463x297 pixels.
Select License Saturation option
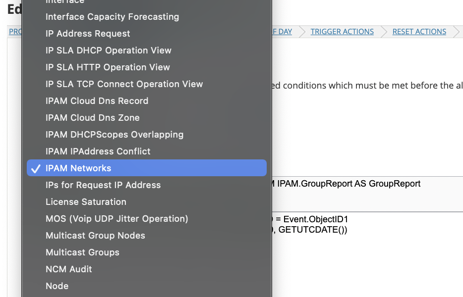[x=86, y=202]
